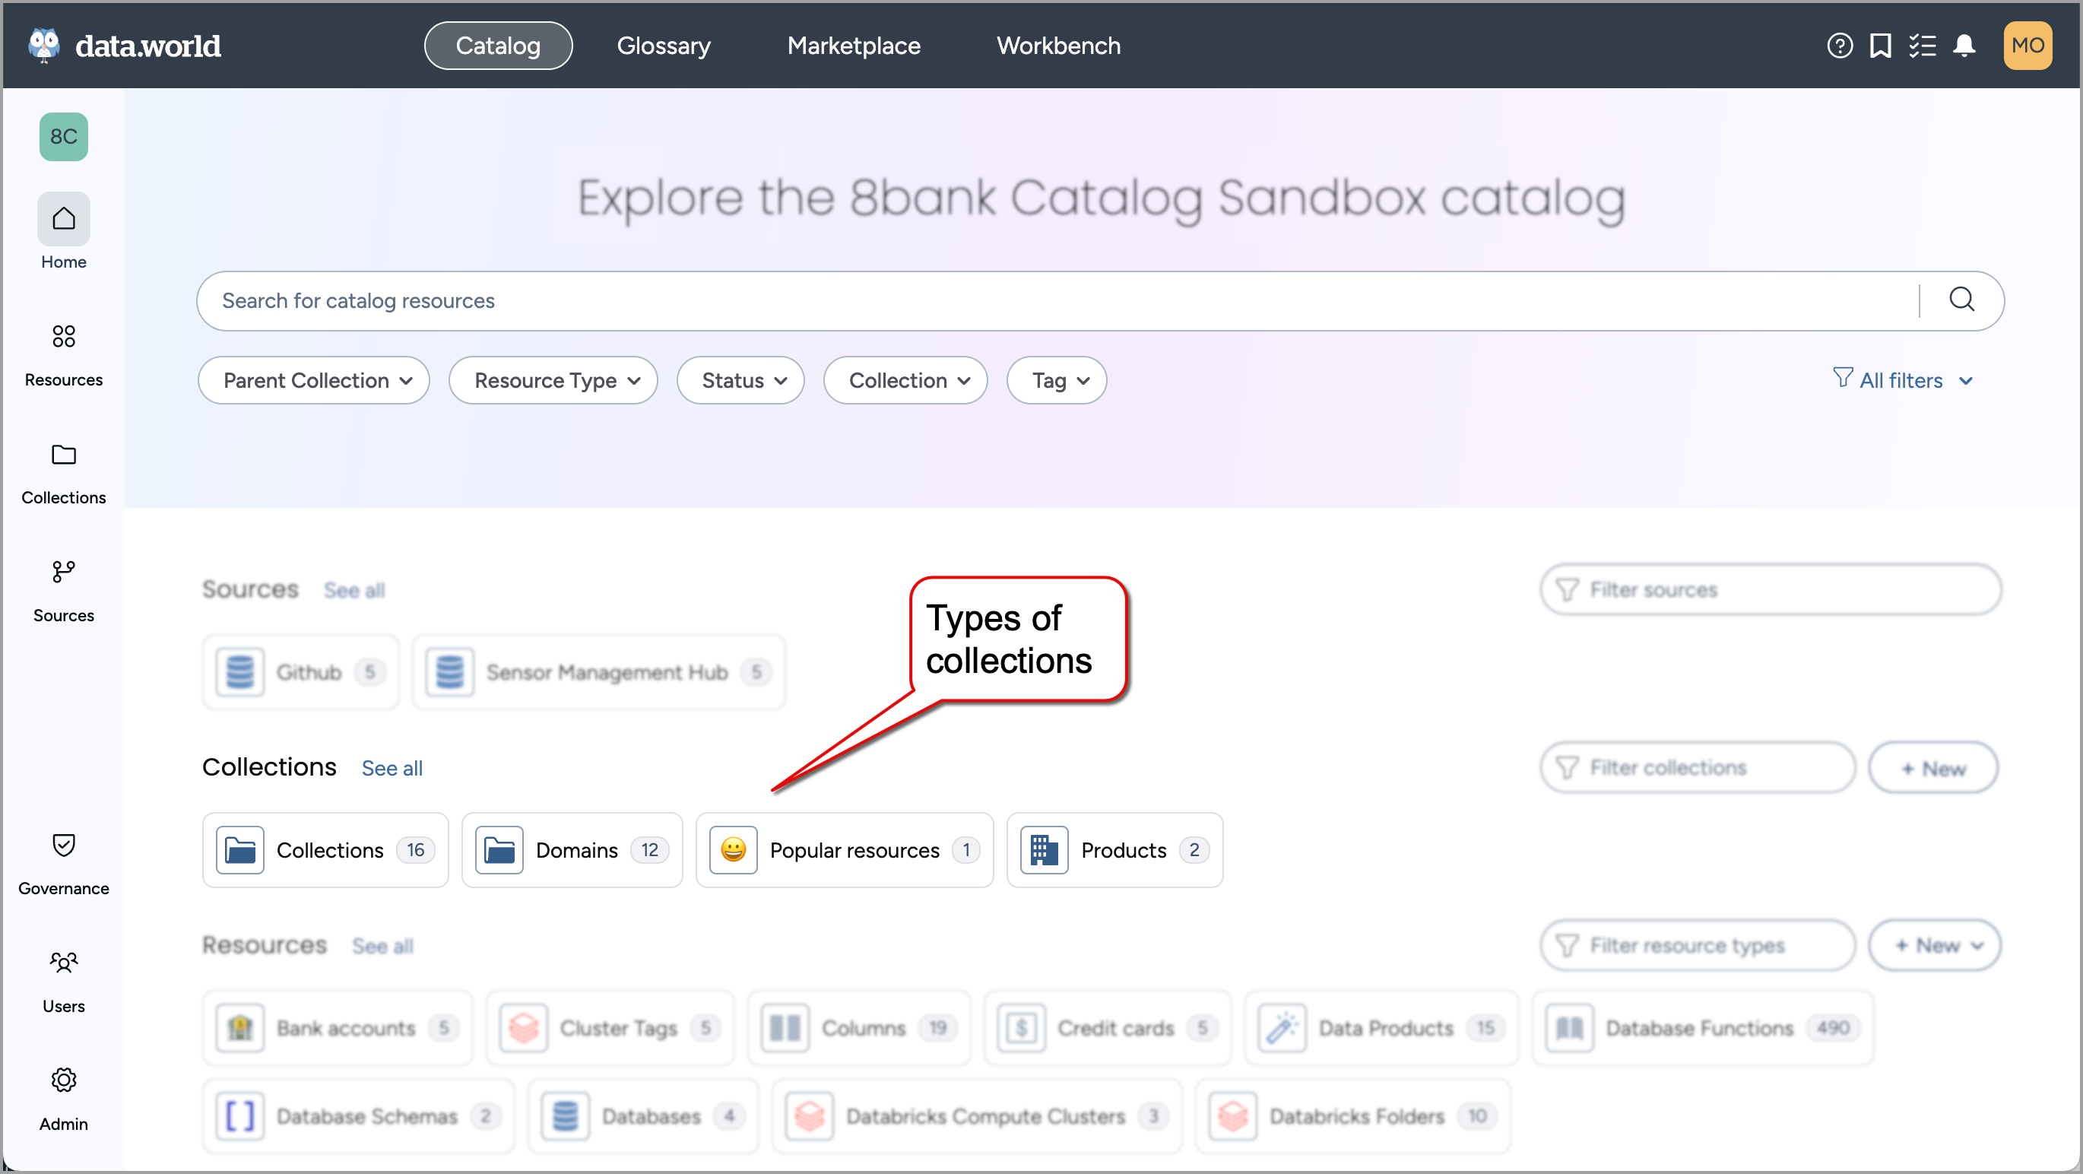Open Admin settings gear
The height and width of the screenshot is (1174, 2083).
63,1098
